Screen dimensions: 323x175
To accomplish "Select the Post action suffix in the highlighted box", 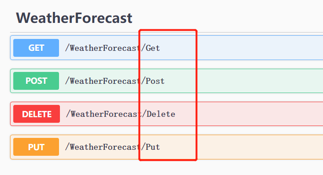I will (155, 81).
